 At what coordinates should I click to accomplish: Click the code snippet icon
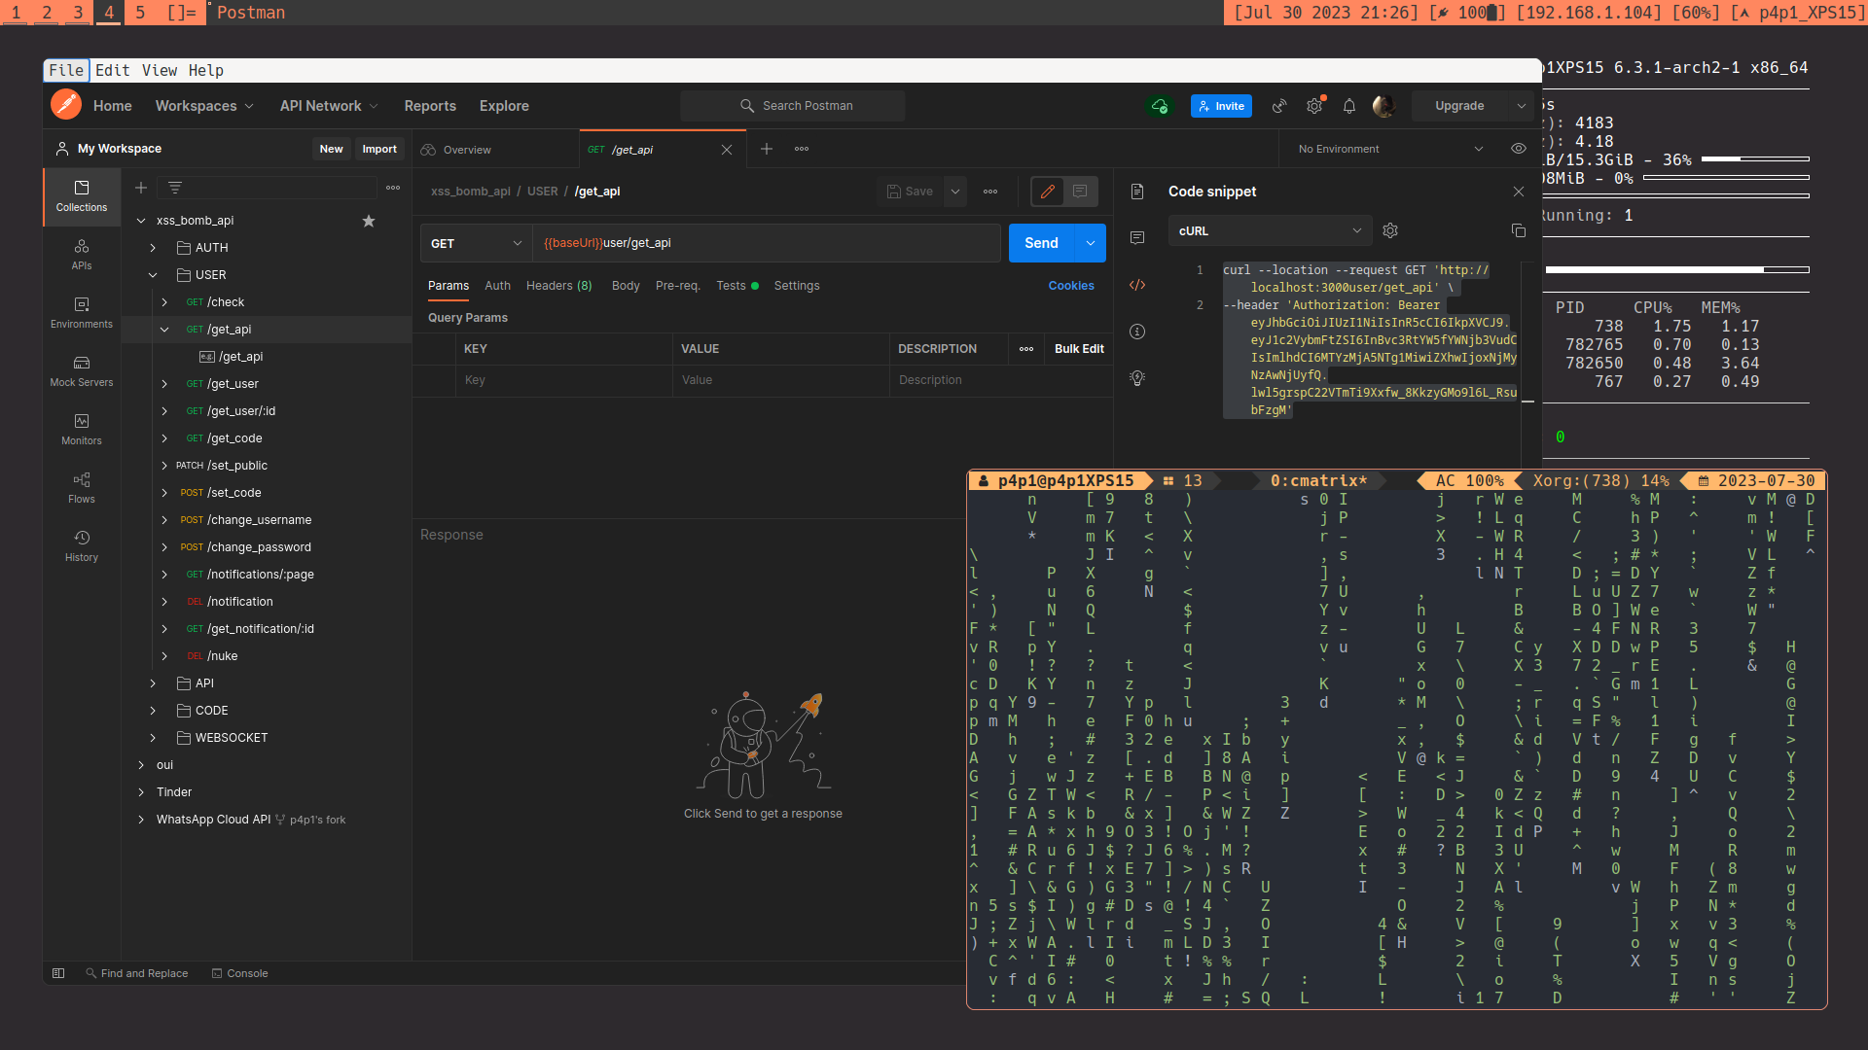point(1137,285)
